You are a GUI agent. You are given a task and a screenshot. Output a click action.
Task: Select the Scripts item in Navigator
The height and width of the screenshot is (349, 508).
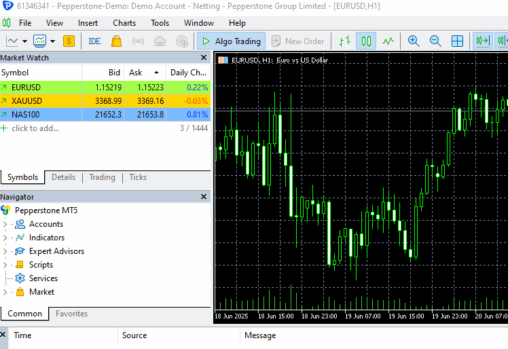(41, 265)
